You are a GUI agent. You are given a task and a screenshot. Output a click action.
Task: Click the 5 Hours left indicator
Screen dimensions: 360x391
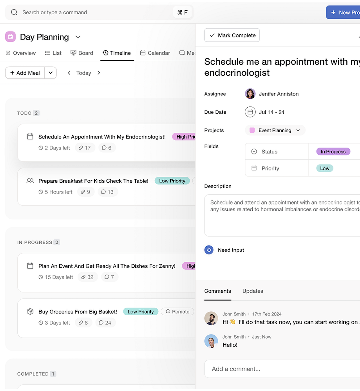coord(55,192)
